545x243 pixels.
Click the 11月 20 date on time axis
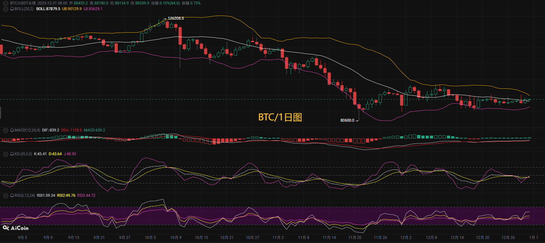355,238
